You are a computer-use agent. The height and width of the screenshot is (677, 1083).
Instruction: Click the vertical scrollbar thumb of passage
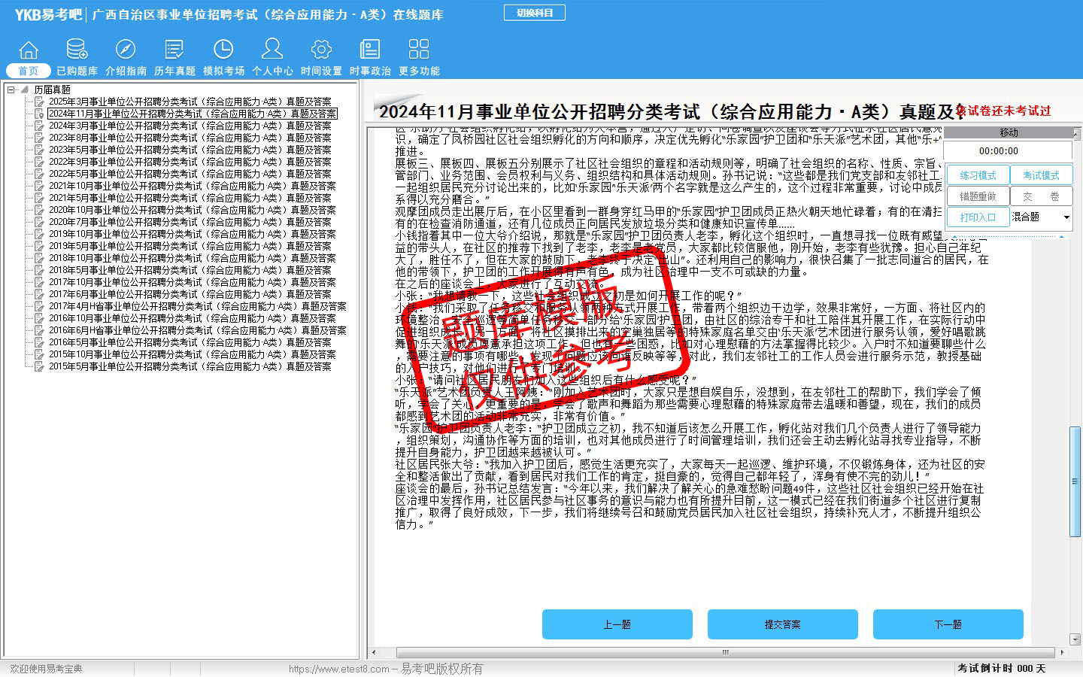point(1075,481)
